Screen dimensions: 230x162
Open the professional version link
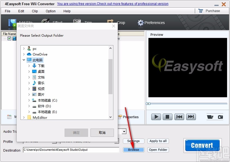113,4
